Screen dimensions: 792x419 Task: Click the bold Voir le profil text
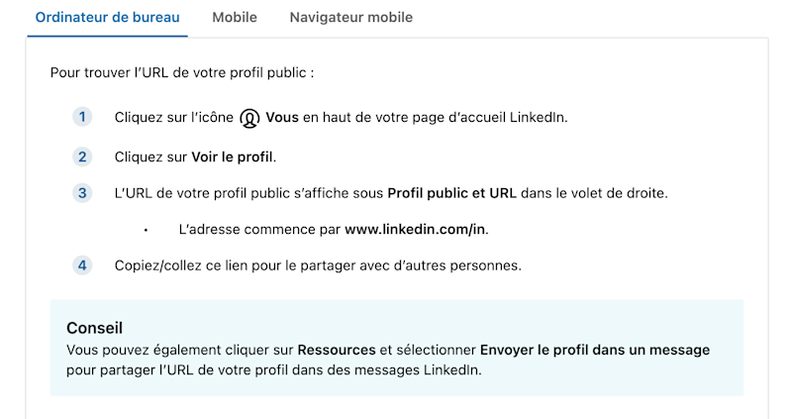(232, 157)
